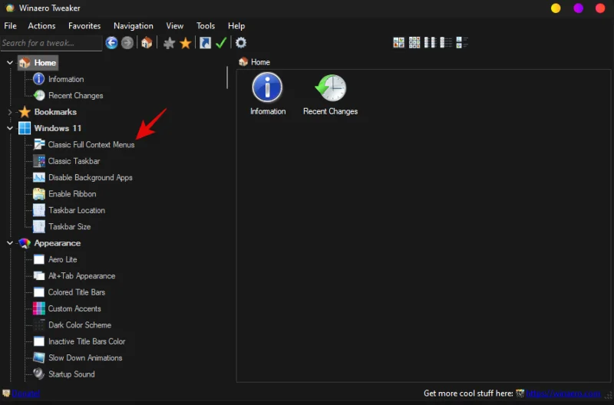Click the purple maximize circle button

click(578, 8)
